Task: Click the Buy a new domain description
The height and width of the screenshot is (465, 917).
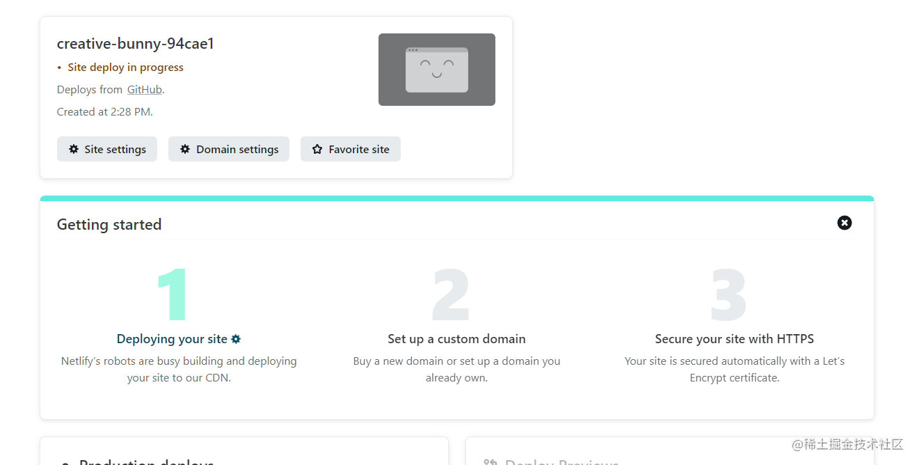Action: pos(456,370)
